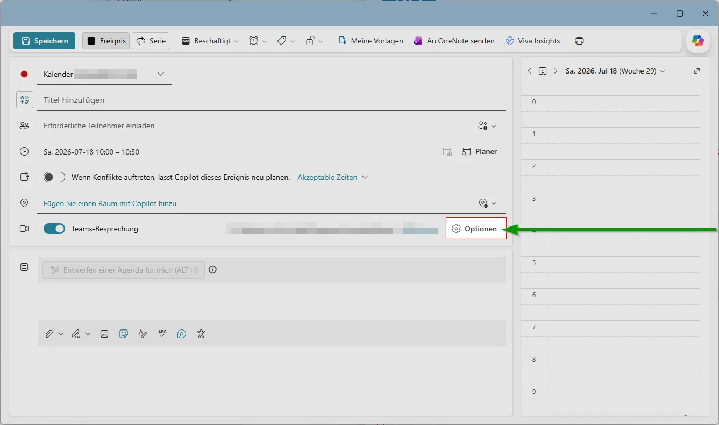Open Meine Vorlagen
Viewport: 719px width, 425px height.
(371, 41)
